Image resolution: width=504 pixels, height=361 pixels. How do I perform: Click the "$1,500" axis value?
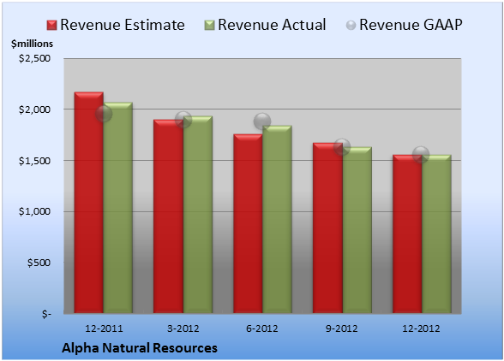[x=34, y=161]
